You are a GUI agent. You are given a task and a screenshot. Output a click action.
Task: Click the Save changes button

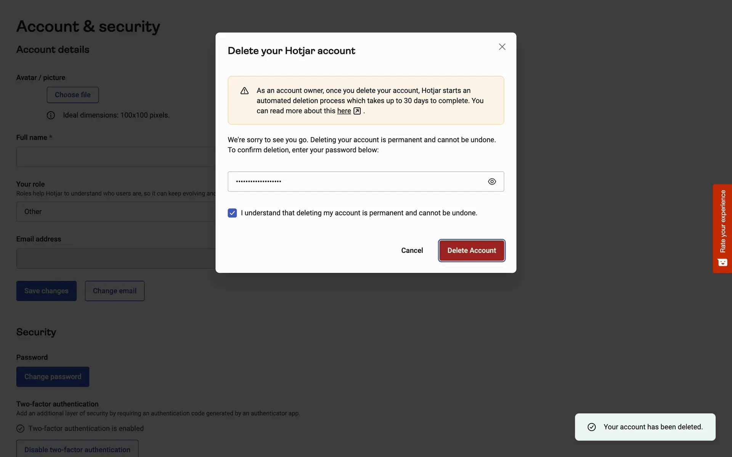[x=47, y=291]
